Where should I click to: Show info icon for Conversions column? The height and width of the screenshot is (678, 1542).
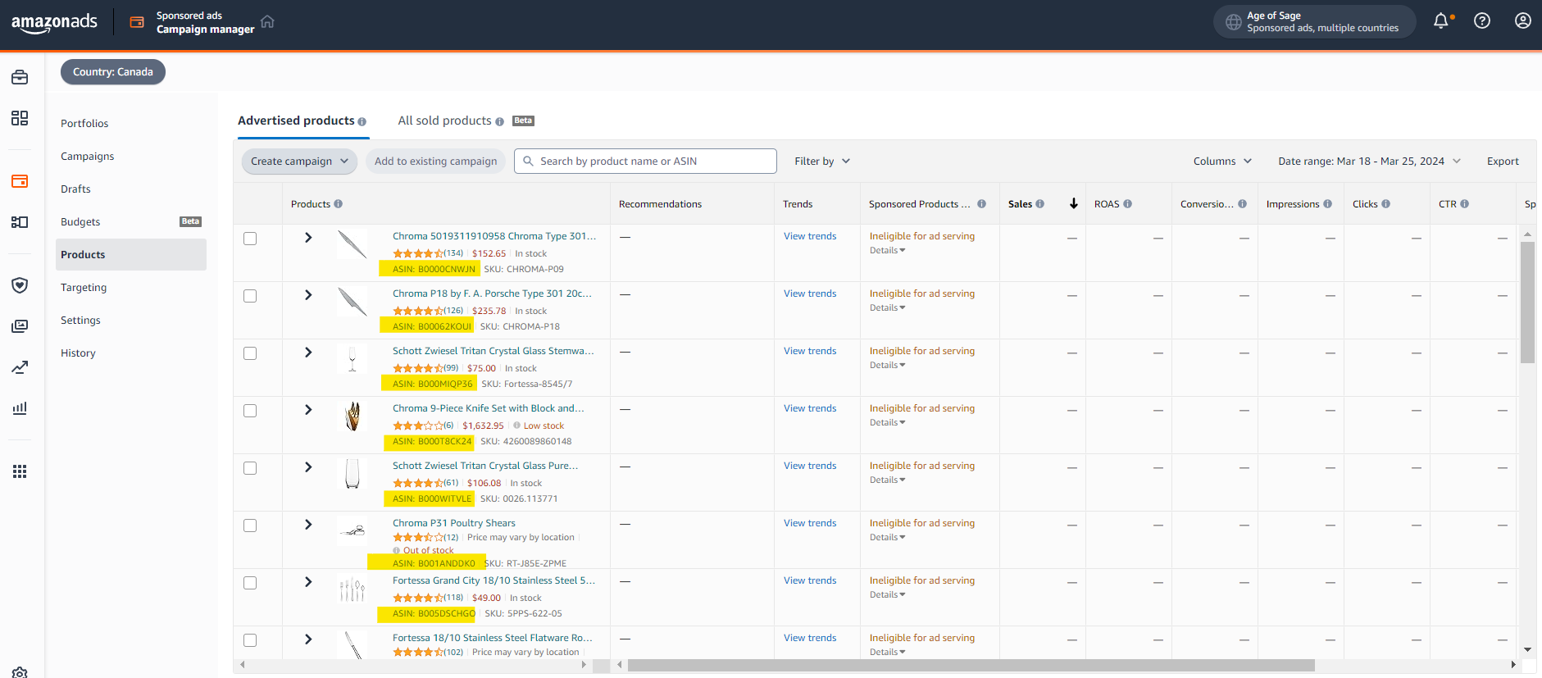pos(1242,204)
